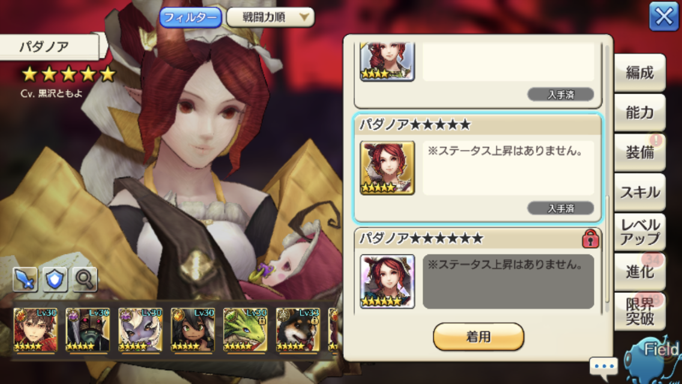
Task: Open the 能力 tab
Action: click(x=639, y=112)
